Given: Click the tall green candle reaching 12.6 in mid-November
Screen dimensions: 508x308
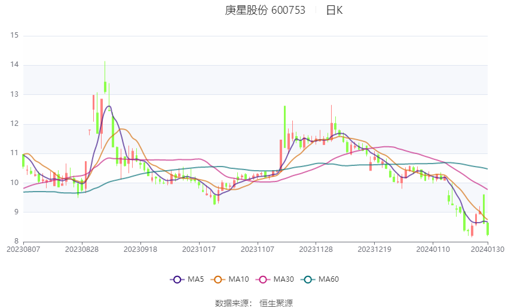Looking at the screenshot, I should point(284,127).
